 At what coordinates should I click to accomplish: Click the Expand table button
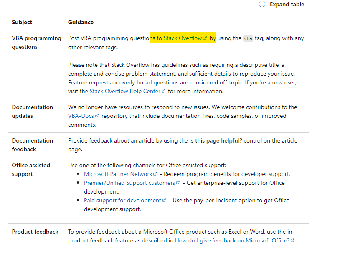coord(282,4)
